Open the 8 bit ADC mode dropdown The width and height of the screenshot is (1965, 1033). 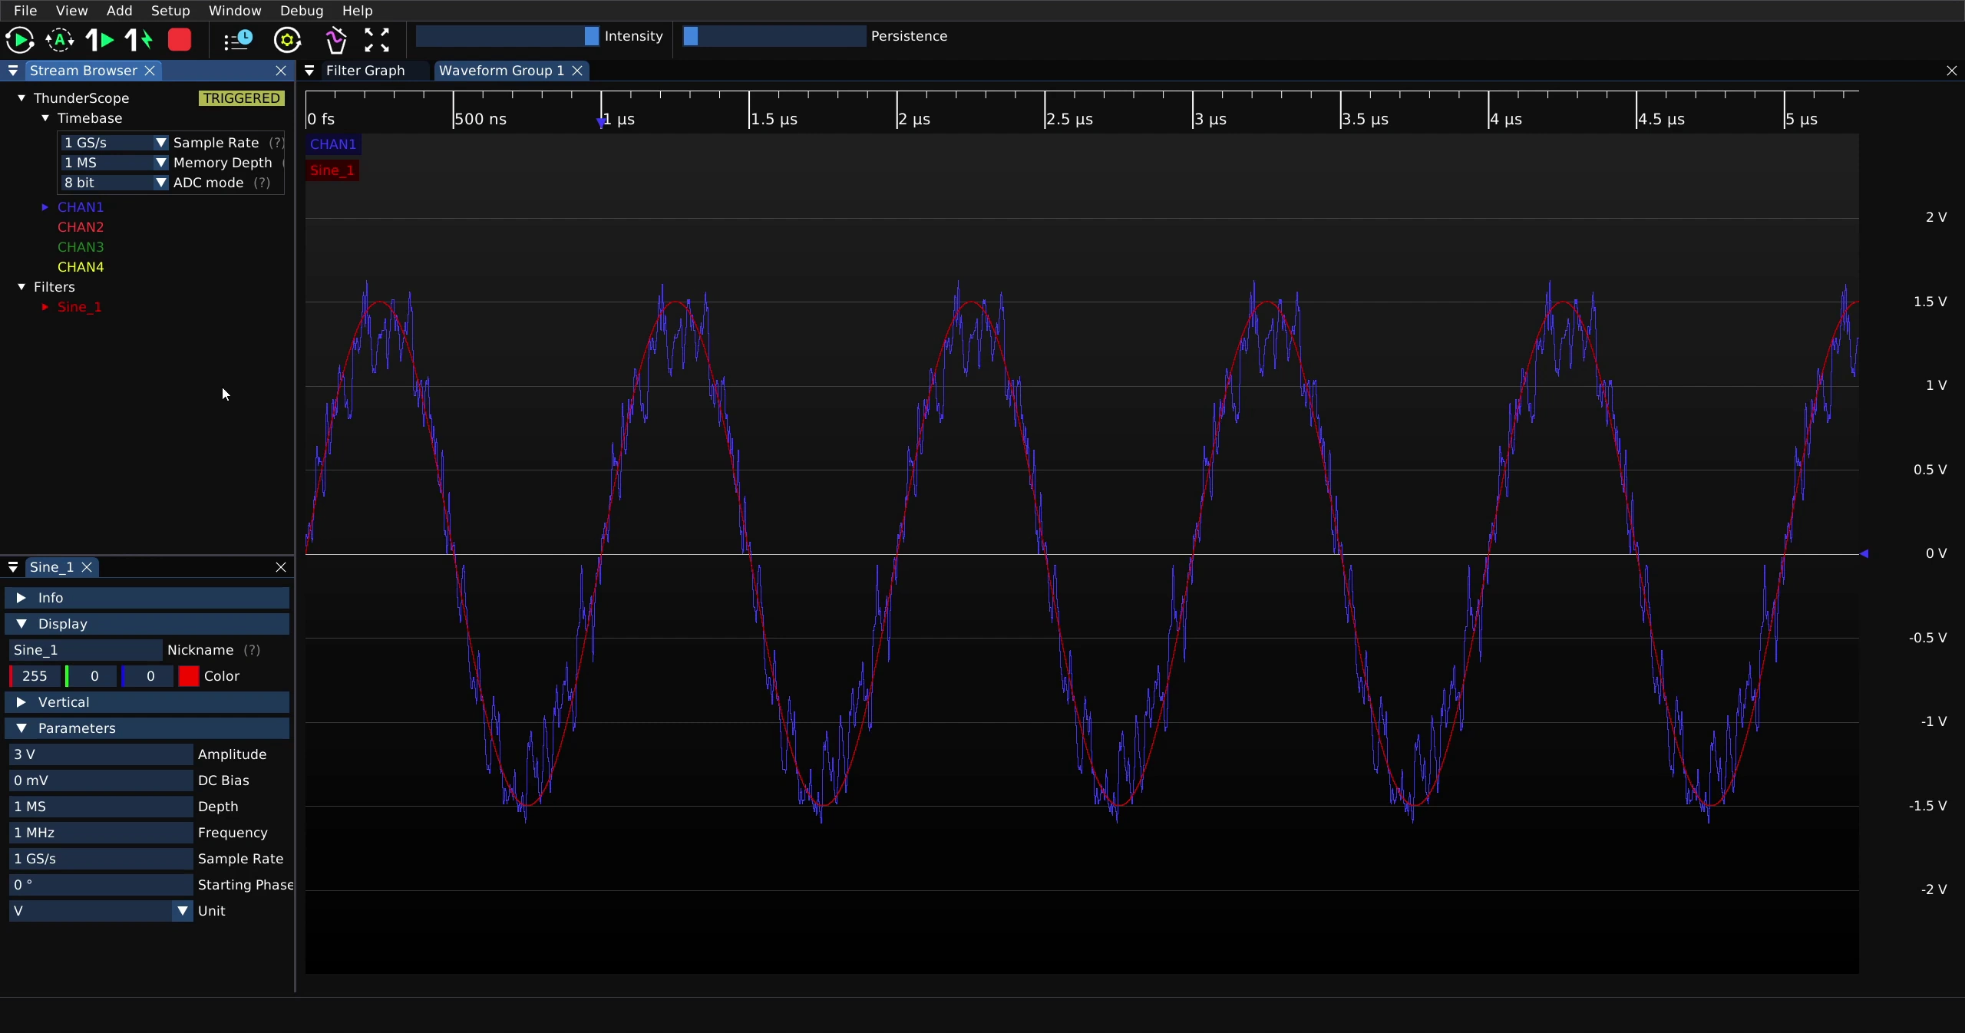[114, 183]
